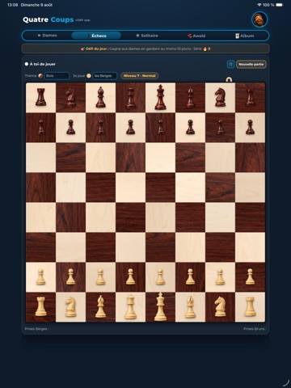Click the brown pawn on d7
Viewport: 291px width, 388px height.
tap(130, 128)
